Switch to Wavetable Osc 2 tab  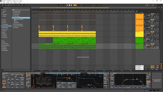click(47, 73)
